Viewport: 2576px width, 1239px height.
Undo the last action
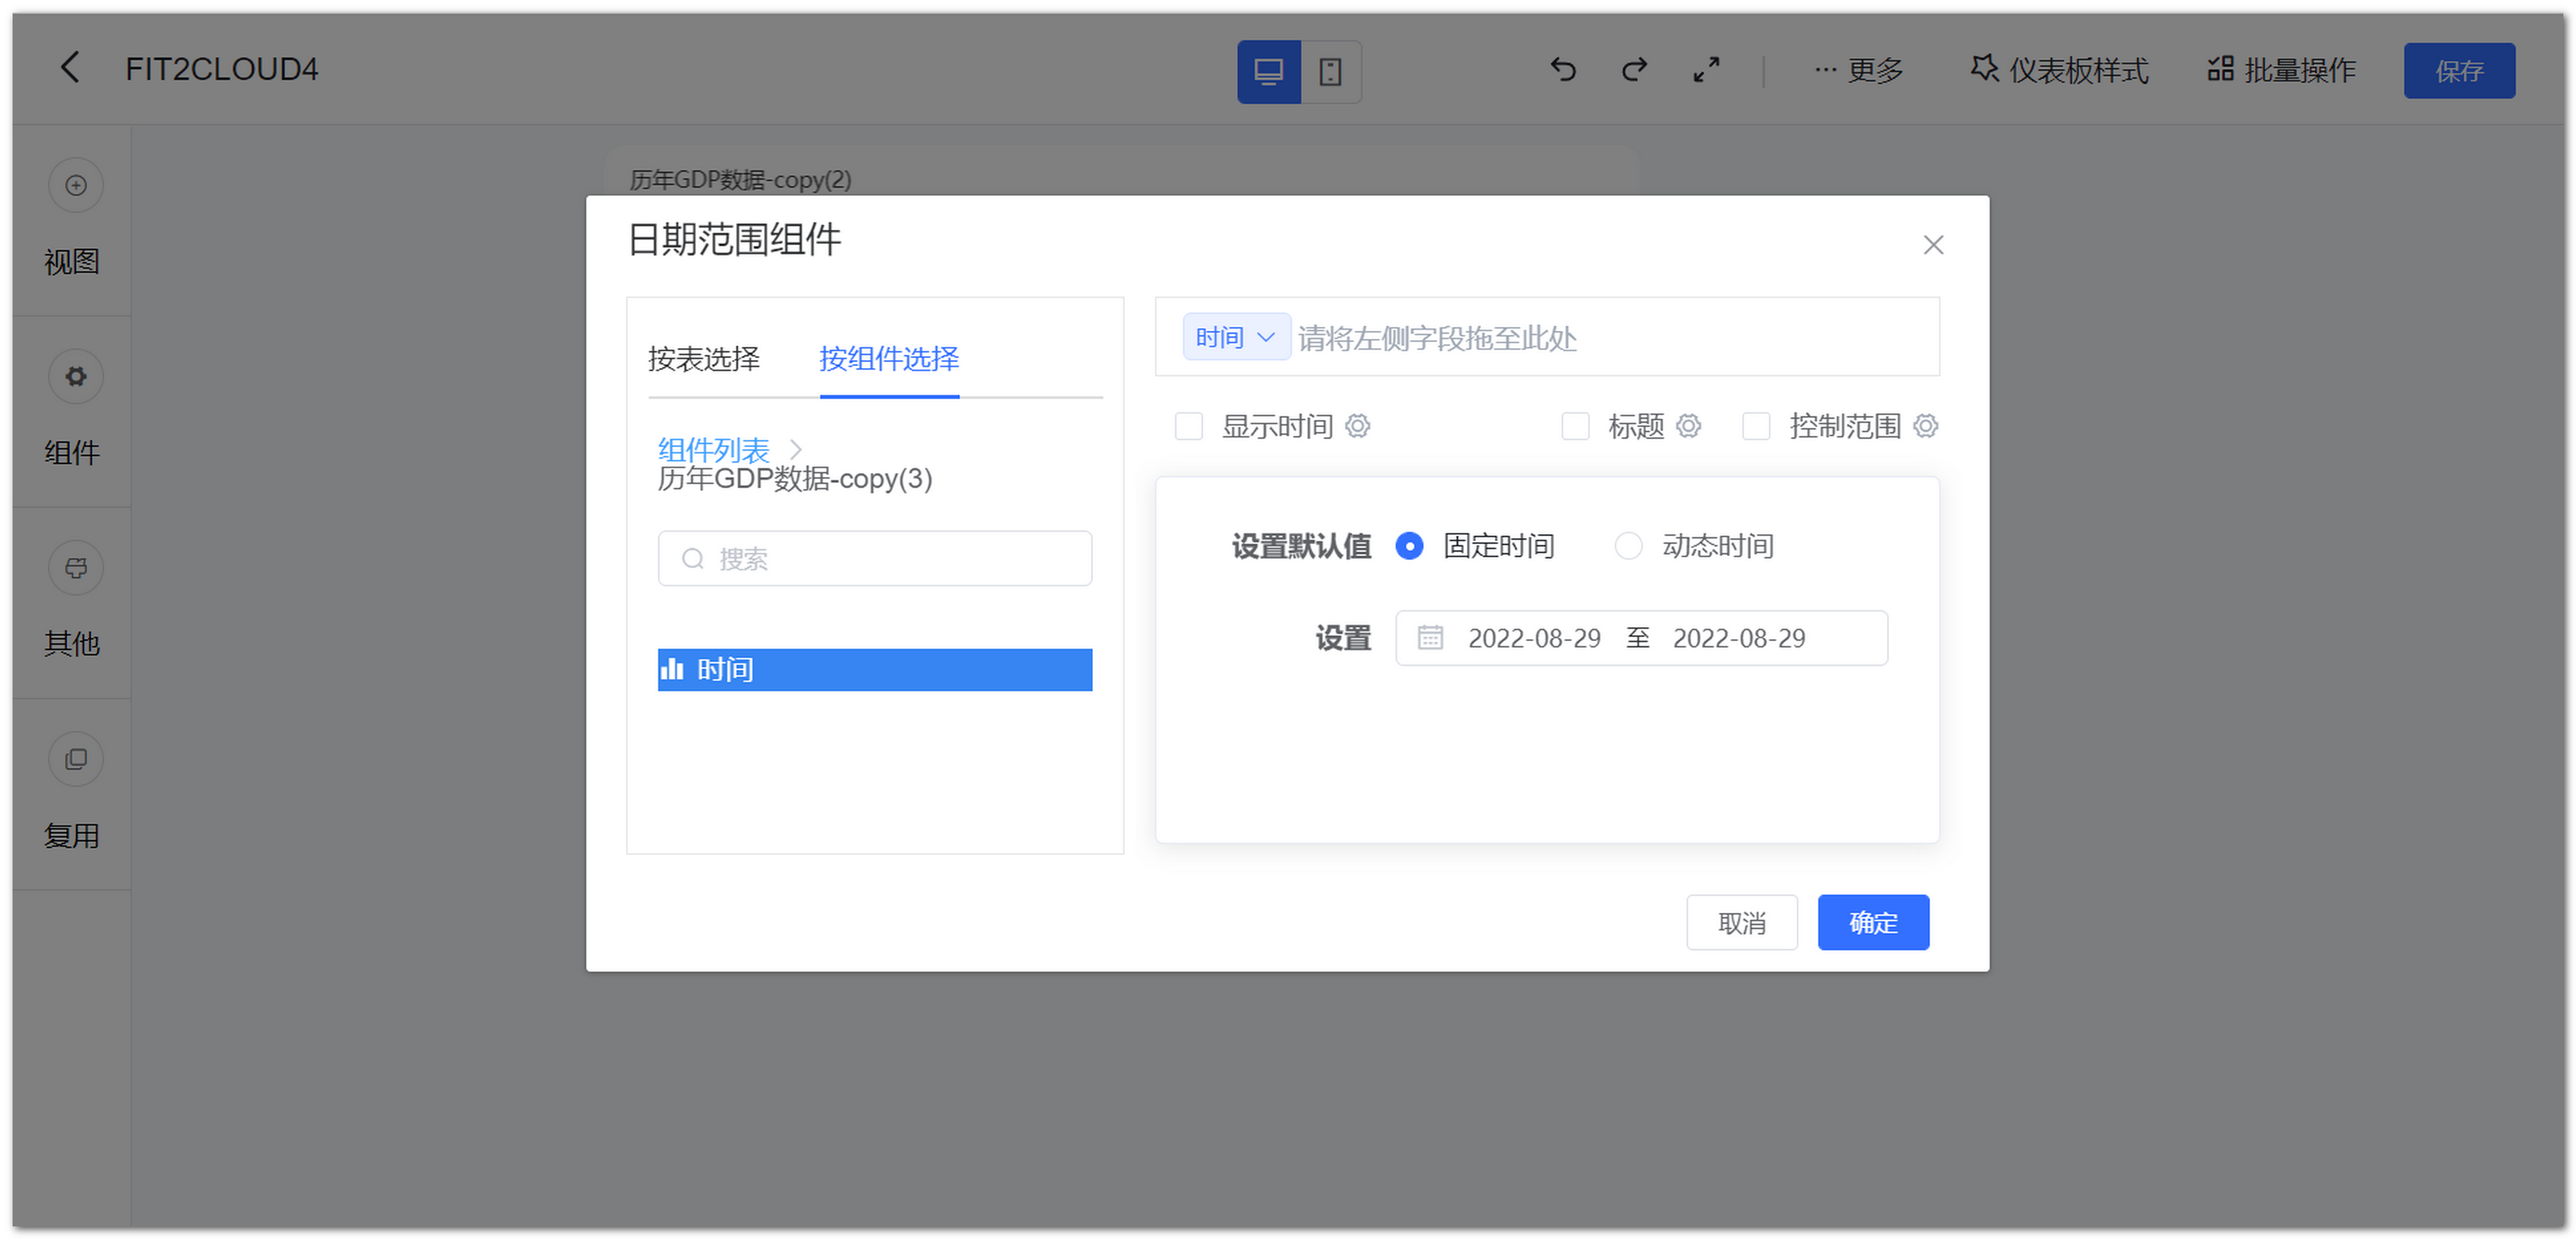1563,69
